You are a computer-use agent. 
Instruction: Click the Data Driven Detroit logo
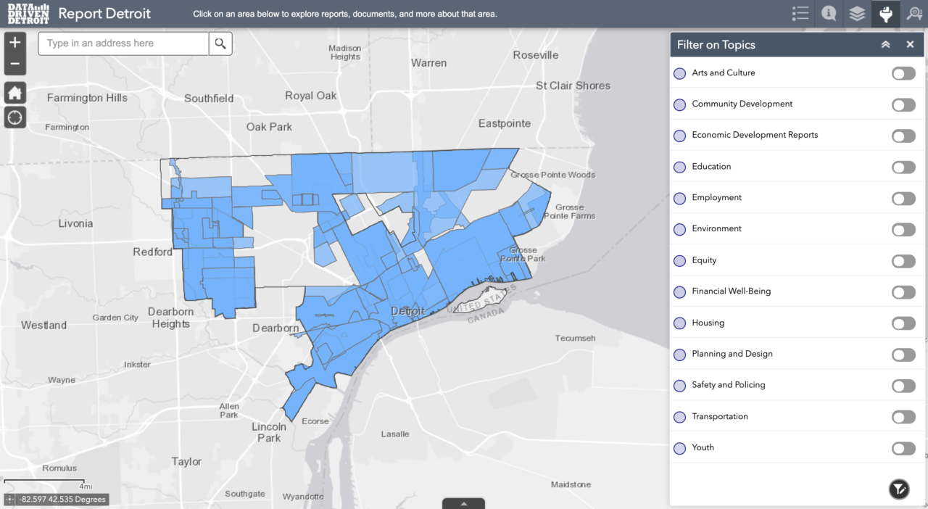coord(28,13)
